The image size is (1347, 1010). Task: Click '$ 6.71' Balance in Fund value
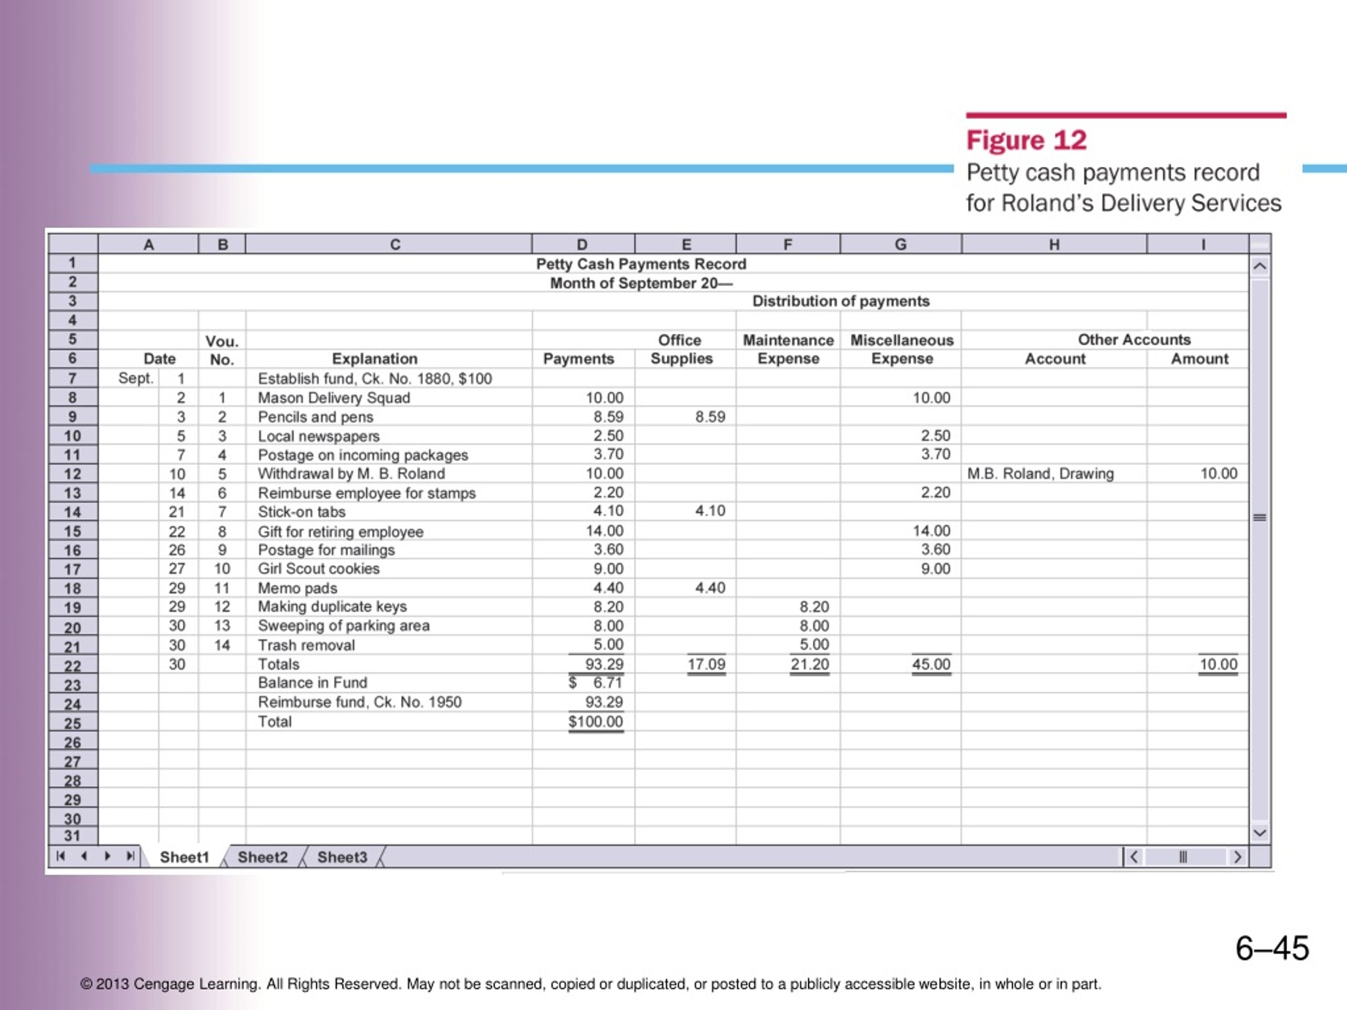pyautogui.click(x=596, y=683)
